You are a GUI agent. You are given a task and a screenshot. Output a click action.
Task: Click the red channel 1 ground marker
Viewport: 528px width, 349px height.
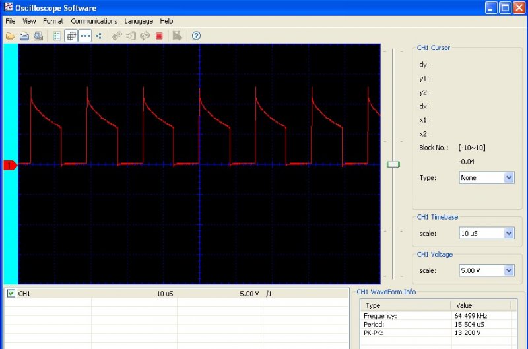[10, 165]
